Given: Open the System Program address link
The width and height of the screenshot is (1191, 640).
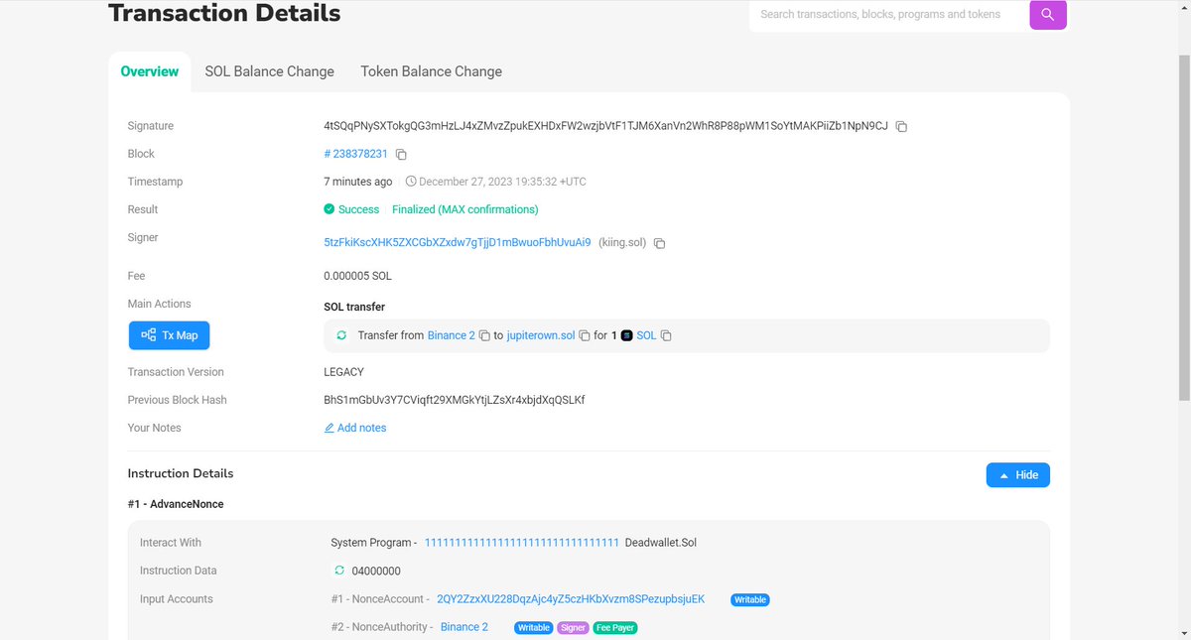Looking at the screenshot, I should coord(522,543).
